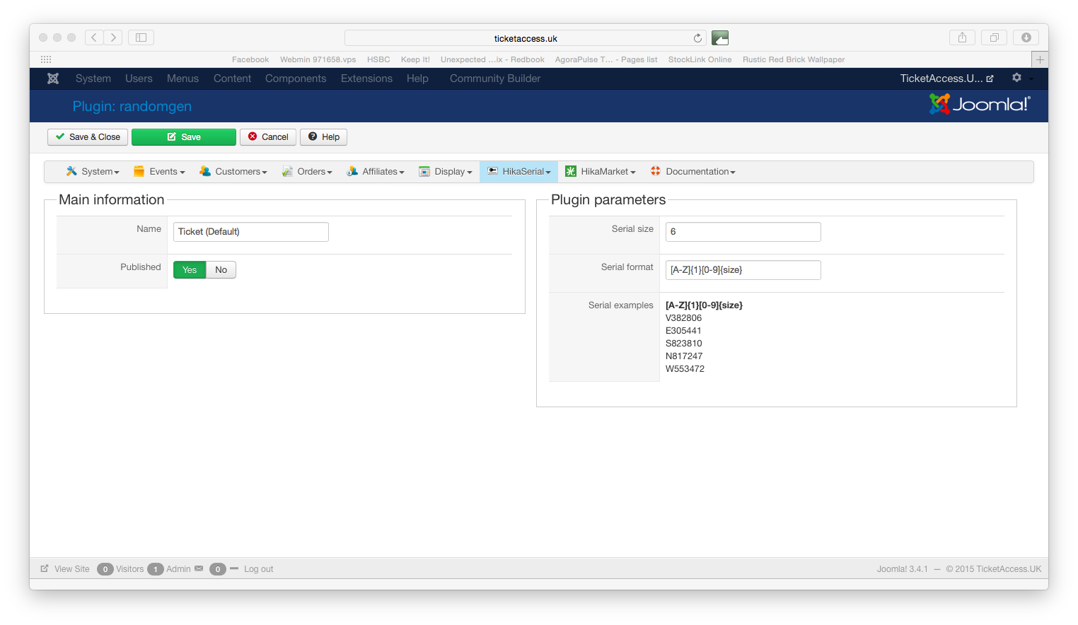Click the Joomla logo icon in admin bar
The height and width of the screenshot is (625, 1078).
click(53, 78)
